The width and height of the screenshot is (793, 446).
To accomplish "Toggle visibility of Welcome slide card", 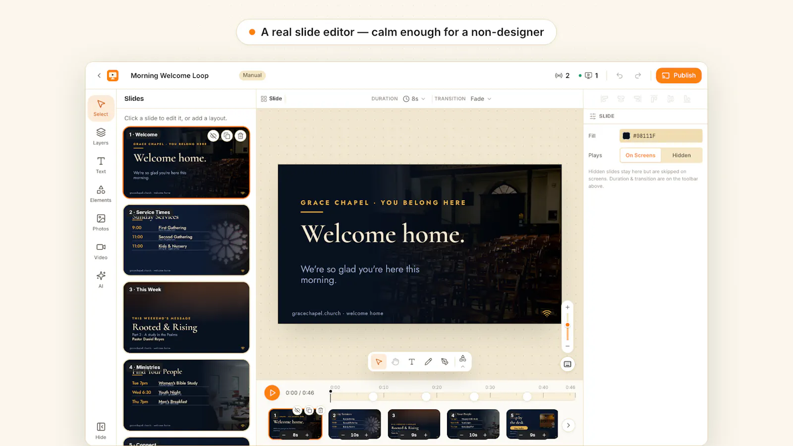I will [213, 136].
